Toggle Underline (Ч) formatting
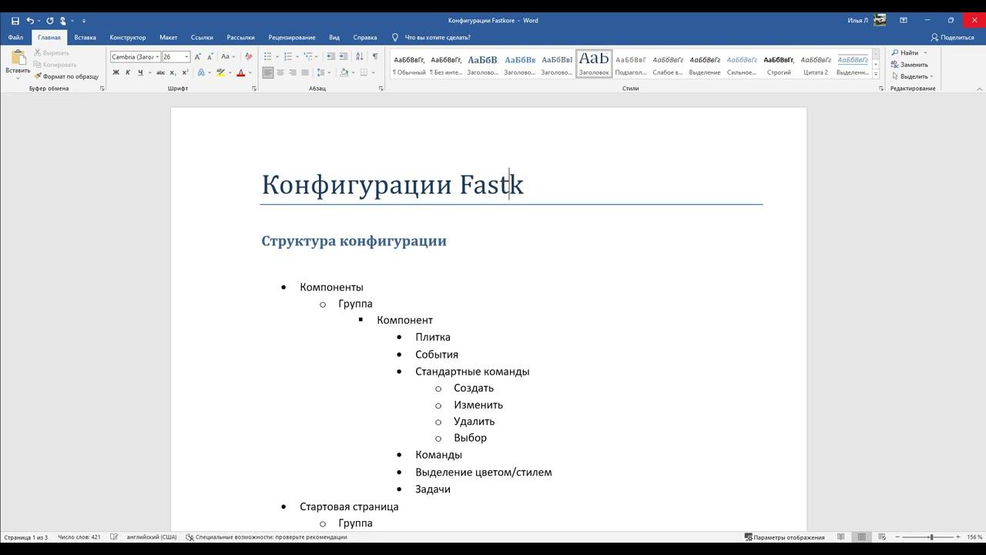Screen dimensions: 986x555 pos(140,72)
